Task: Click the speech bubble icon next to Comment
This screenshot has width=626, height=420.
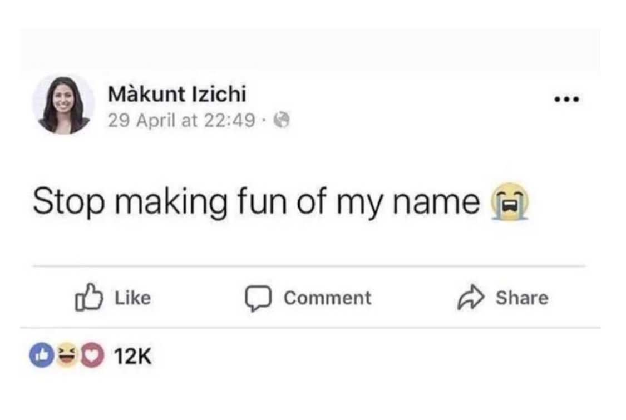Action: (258, 297)
